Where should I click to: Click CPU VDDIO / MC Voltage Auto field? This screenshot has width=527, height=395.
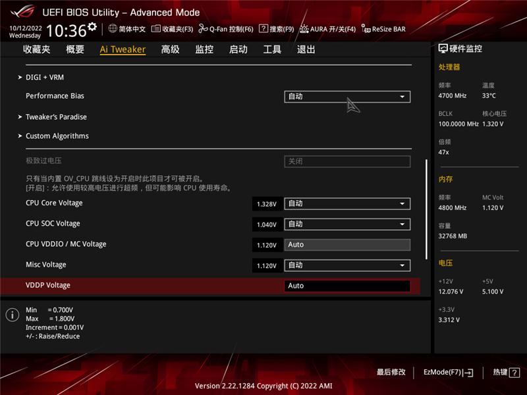(x=347, y=245)
